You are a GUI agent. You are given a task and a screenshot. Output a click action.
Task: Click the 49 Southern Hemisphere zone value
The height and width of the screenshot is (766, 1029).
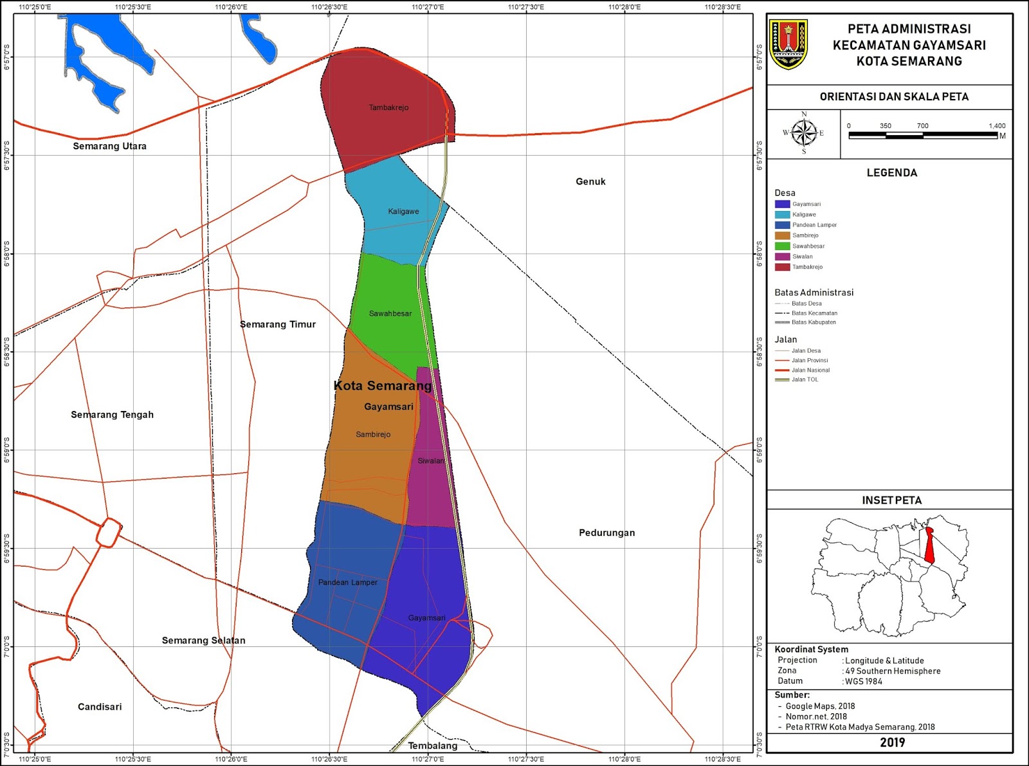pyautogui.click(x=893, y=671)
